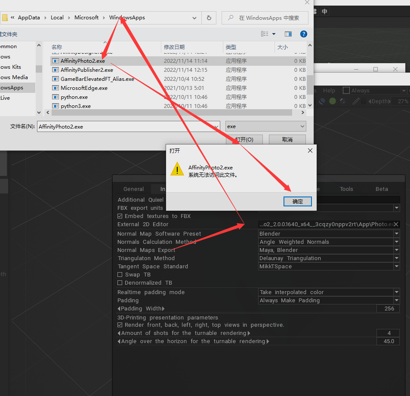This screenshot has width=410, height=396.
Task: Click the help question-mark icon
Action: (304, 34)
